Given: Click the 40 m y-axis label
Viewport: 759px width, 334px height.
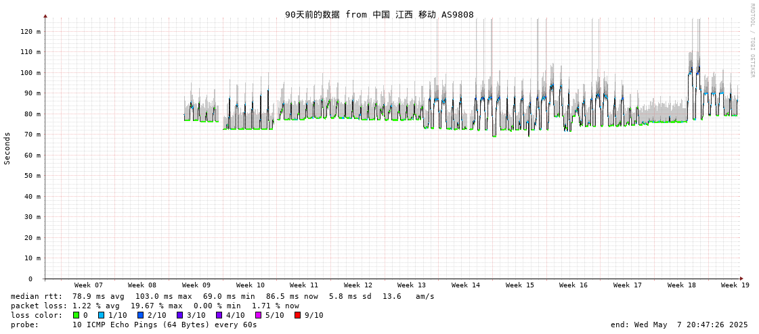Looking at the screenshot, I should [x=33, y=196].
